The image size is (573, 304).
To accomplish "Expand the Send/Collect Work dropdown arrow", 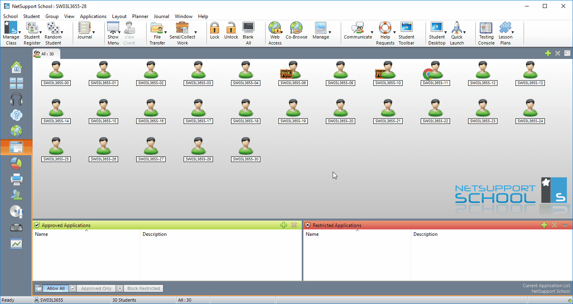I will tap(196, 32).
